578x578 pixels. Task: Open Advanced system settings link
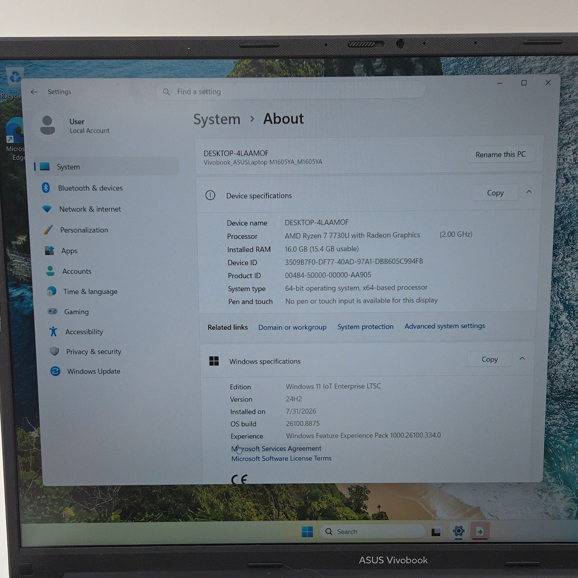[445, 326]
